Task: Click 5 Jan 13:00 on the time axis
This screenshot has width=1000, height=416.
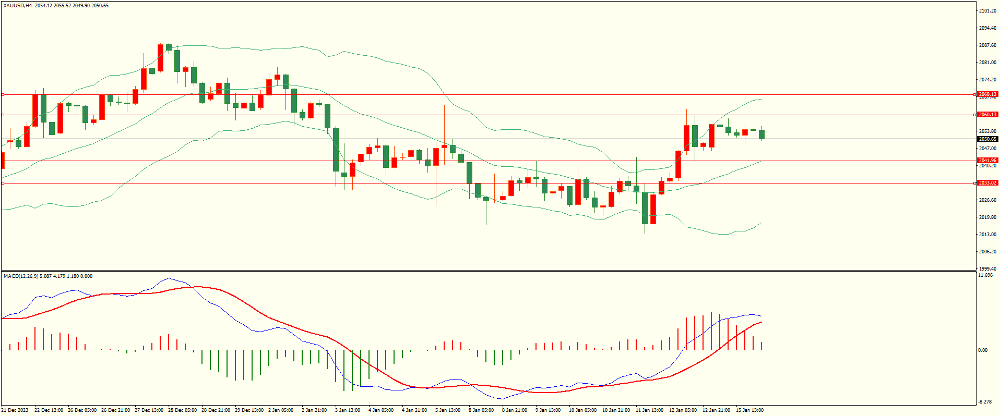Action: pos(449,410)
